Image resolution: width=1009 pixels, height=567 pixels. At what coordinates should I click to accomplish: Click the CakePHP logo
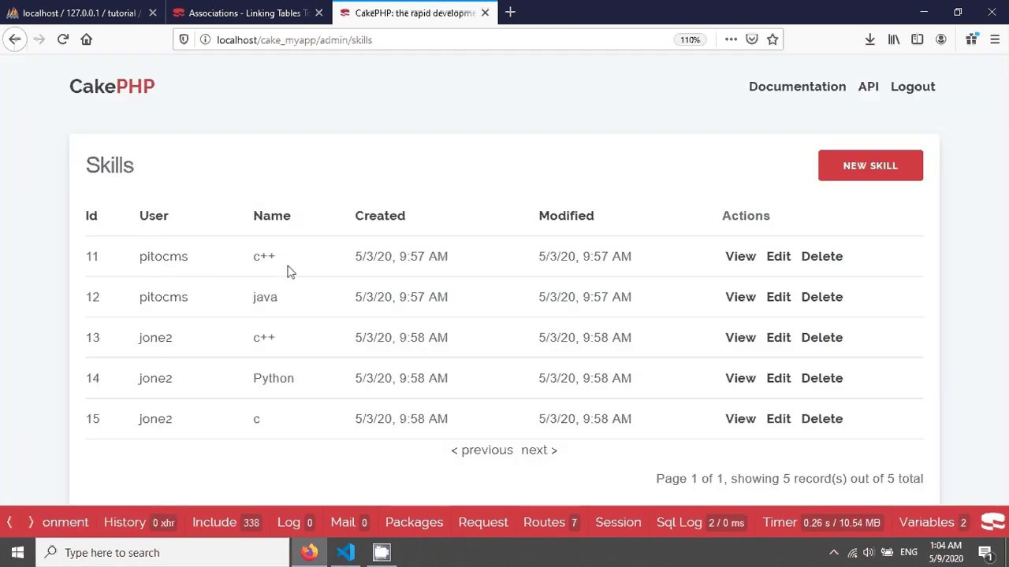point(112,87)
